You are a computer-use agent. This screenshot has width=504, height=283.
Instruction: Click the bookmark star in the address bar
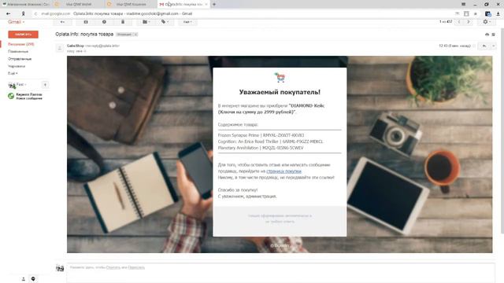pyautogui.click(x=476, y=14)
